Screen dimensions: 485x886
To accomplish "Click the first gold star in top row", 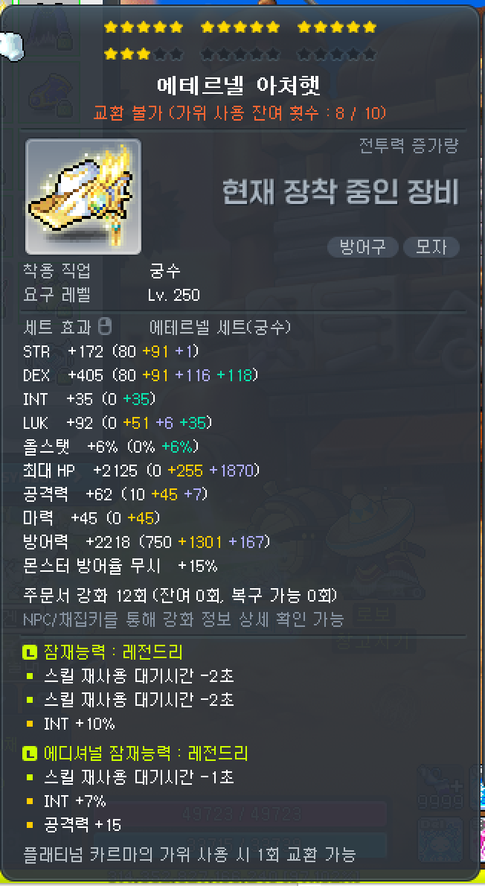I will point(111,27).
